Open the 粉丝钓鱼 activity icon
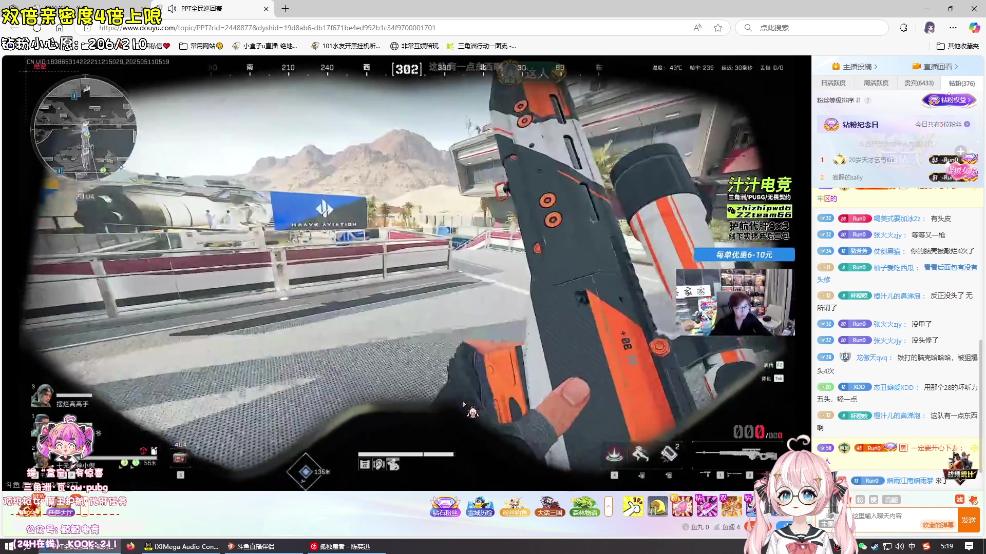Image resolution: width=986 pixels, height=554 pixels. click(515, 506)
